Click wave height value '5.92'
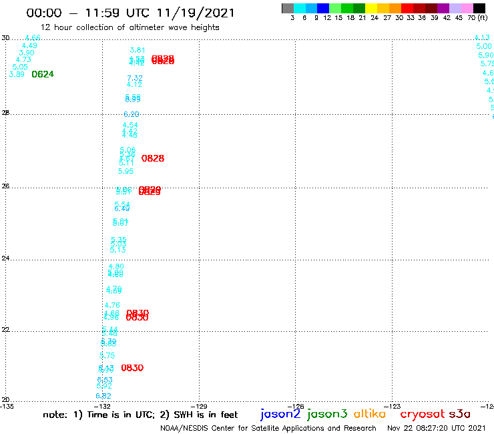 (x=104, y=386)
